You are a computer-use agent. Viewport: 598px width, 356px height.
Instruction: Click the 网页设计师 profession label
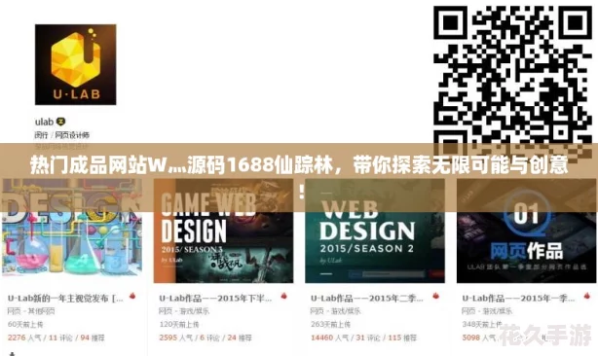tap(72, 135)
